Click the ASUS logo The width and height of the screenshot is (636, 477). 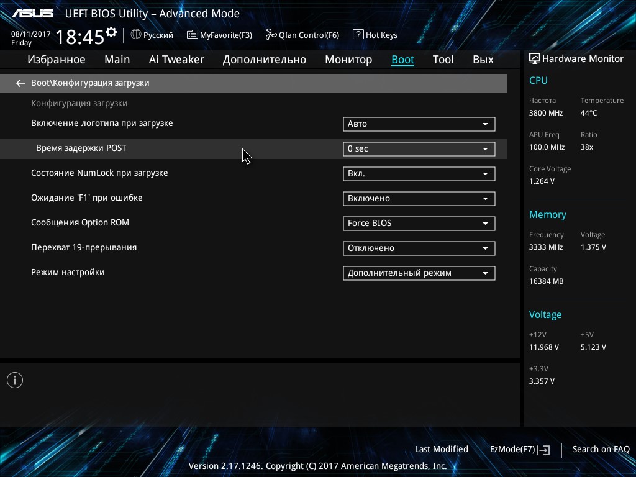pos(33,14)
